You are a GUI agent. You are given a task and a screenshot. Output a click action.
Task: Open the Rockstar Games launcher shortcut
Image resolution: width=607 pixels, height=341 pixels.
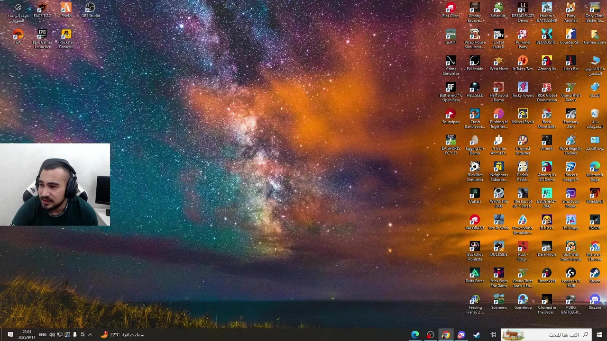(66, 39)
